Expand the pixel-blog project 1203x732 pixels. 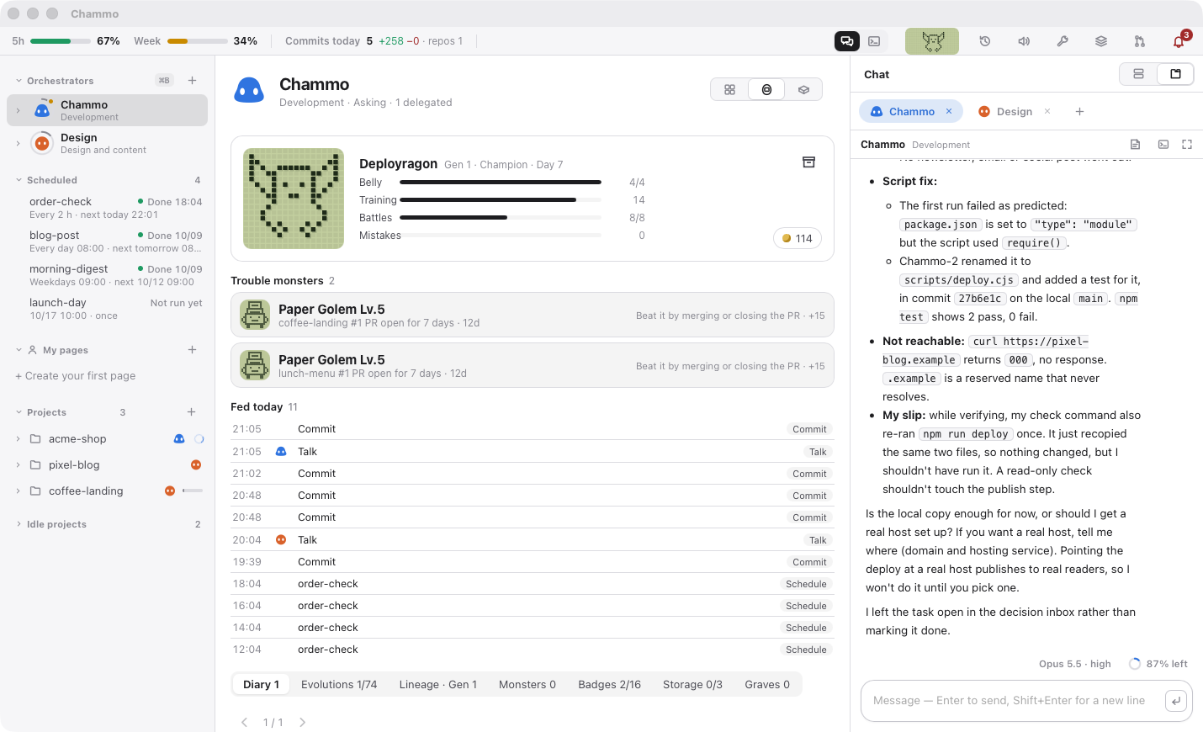(x=19, y=465)
